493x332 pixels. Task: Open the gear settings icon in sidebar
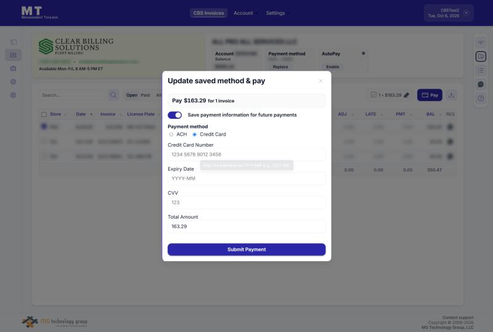click(x=13, y=82)
